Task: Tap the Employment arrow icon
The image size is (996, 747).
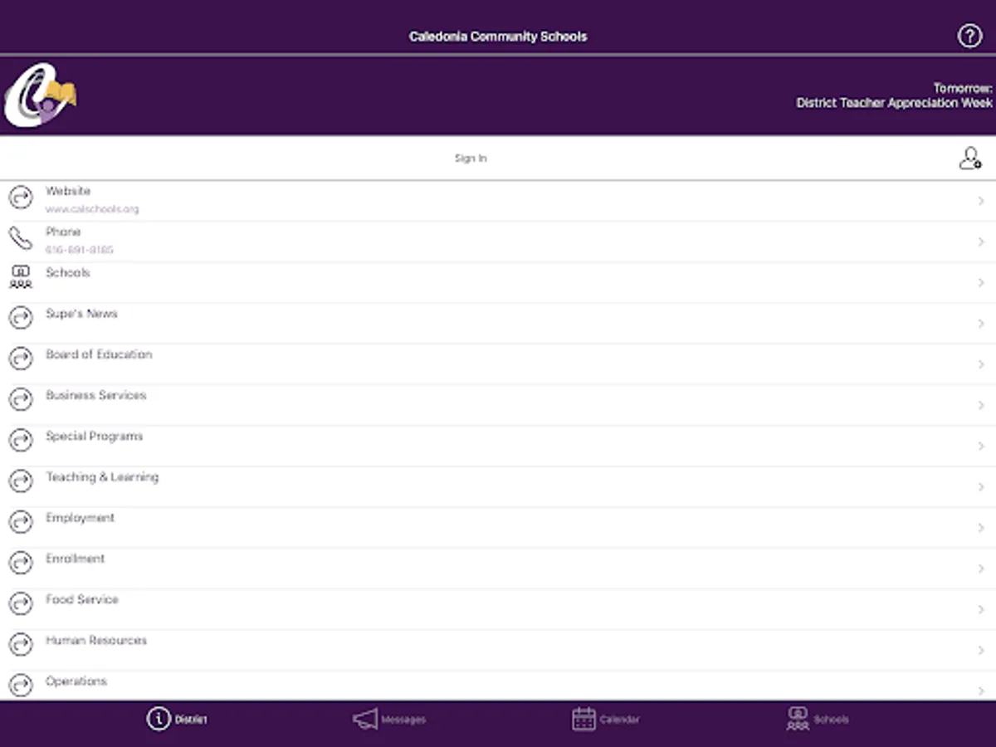Action: [21, 521]
